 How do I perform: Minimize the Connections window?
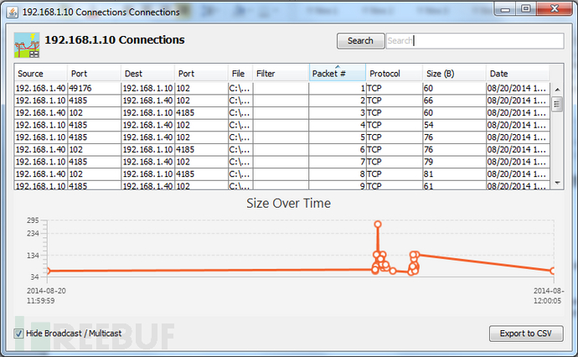506,9
